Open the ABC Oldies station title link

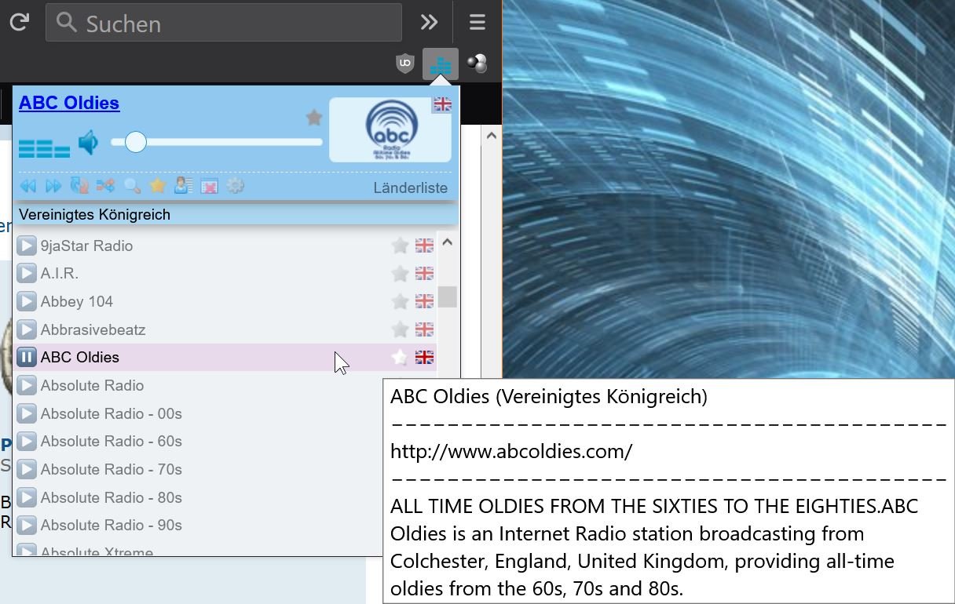tap(69, 103)
